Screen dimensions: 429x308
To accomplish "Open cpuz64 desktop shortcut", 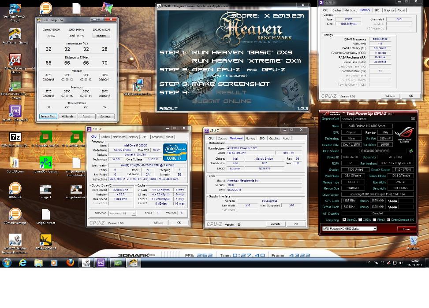I will tap(15, 113).
